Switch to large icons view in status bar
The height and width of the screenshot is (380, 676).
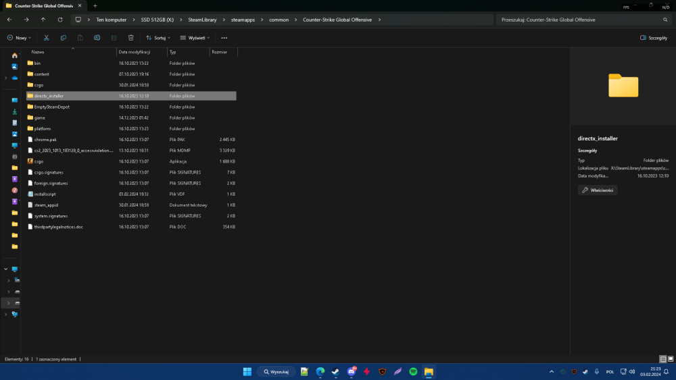click(671, 359)
